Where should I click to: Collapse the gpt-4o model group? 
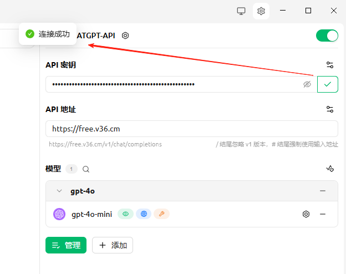(x=59, y=191)
